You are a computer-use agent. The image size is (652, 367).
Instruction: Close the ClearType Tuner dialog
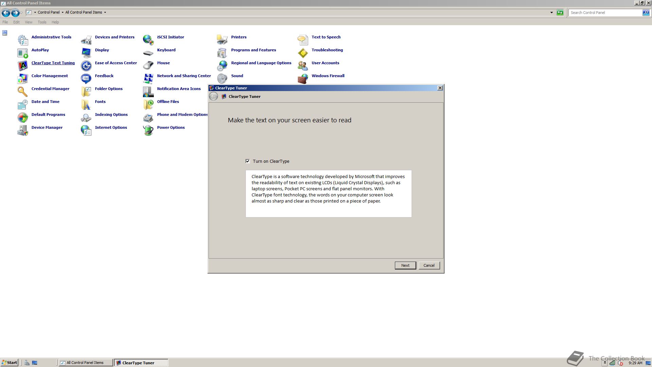click(x=440, y=88)
